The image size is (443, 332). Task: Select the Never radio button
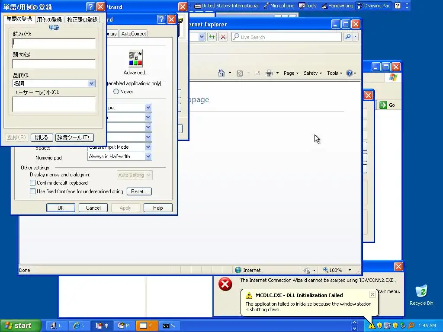116,92
